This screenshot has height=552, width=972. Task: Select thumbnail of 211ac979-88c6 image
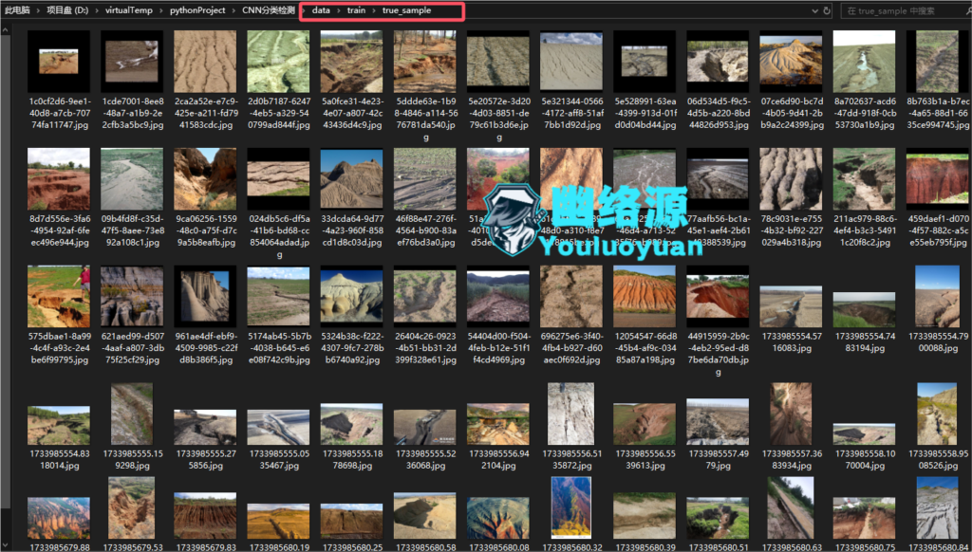tap(864, 179)
